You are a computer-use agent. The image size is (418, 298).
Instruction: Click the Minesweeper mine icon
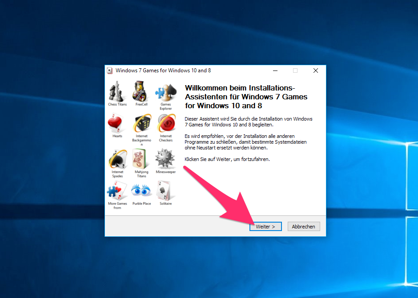pyautogui.click(x=165, y=158)
